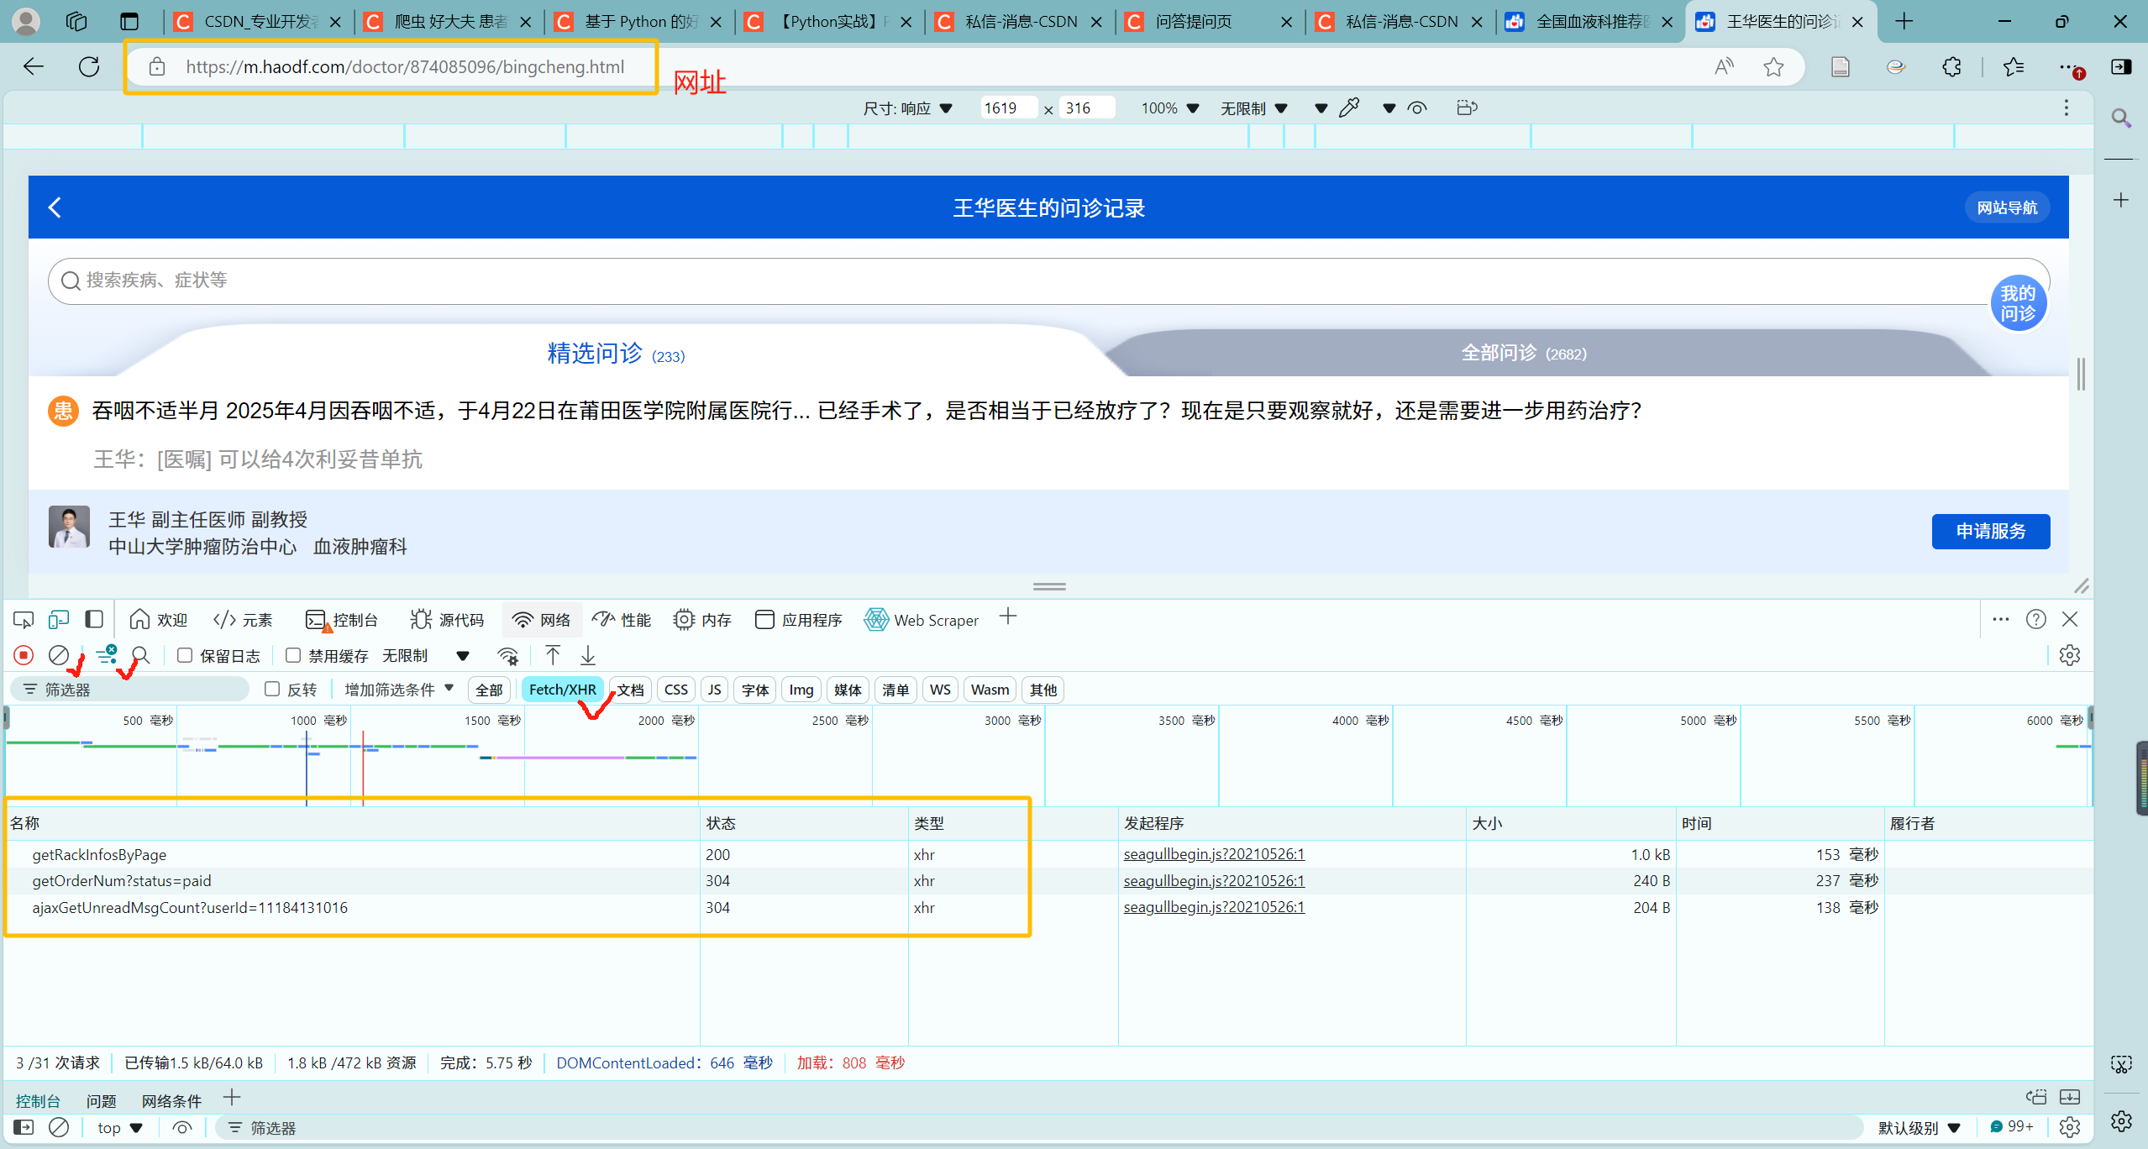Switch to the 源代码 DevTools tab

click(x=448, y=620)
